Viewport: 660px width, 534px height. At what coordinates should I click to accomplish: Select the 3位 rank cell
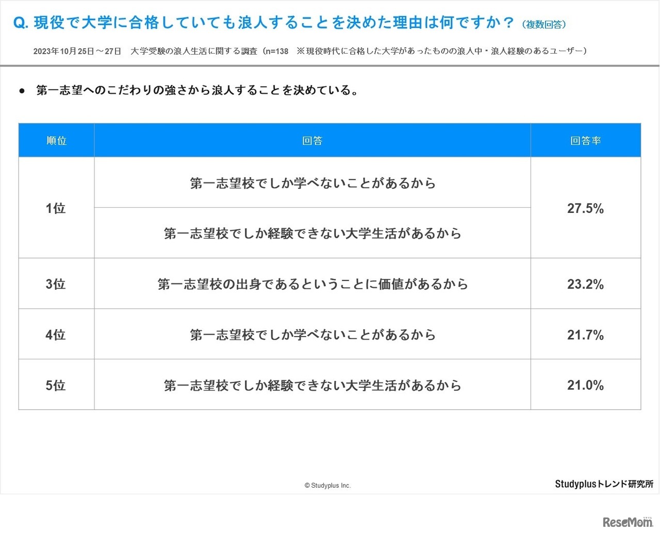(x=56, y=283)
